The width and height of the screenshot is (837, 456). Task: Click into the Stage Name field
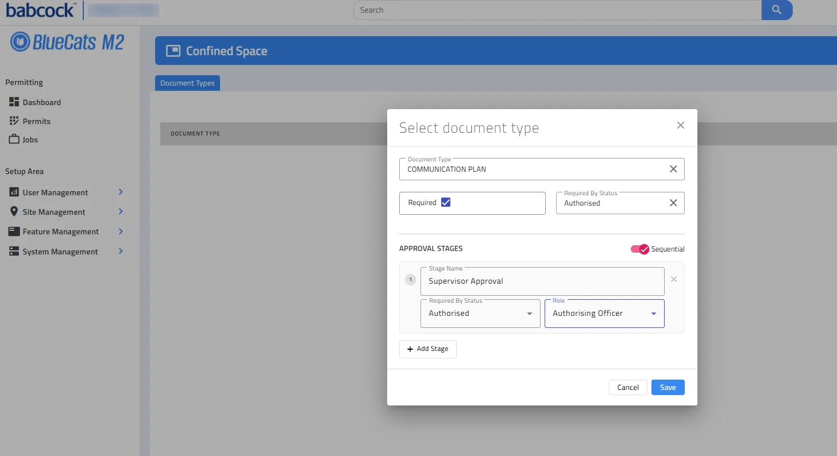pyautogui.click(x=542, y=281)
